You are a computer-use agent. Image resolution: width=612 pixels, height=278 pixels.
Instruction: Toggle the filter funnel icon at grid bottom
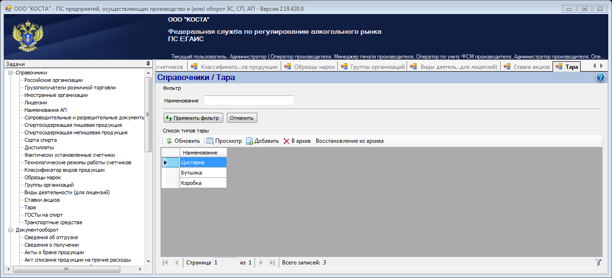[598, 263]
